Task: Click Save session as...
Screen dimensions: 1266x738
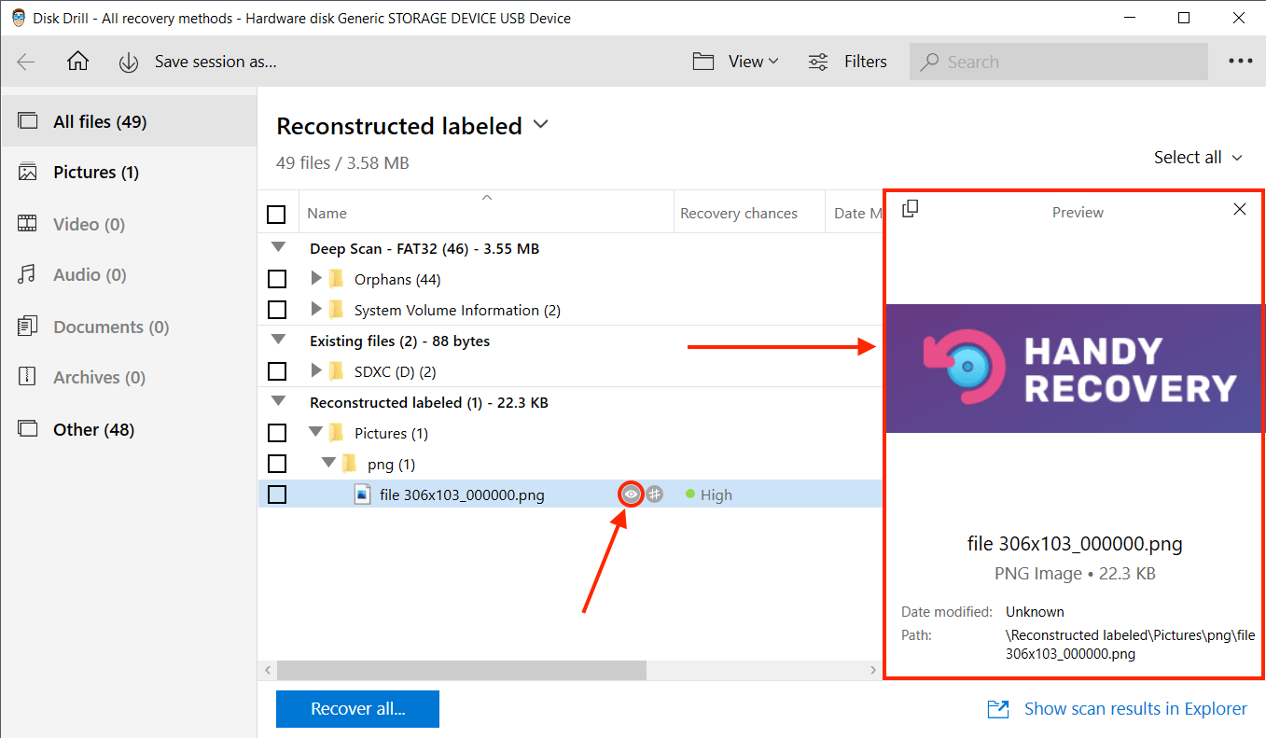Action: 216,62
